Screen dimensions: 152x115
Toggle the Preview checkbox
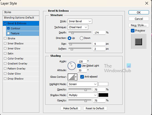point(133,31)
